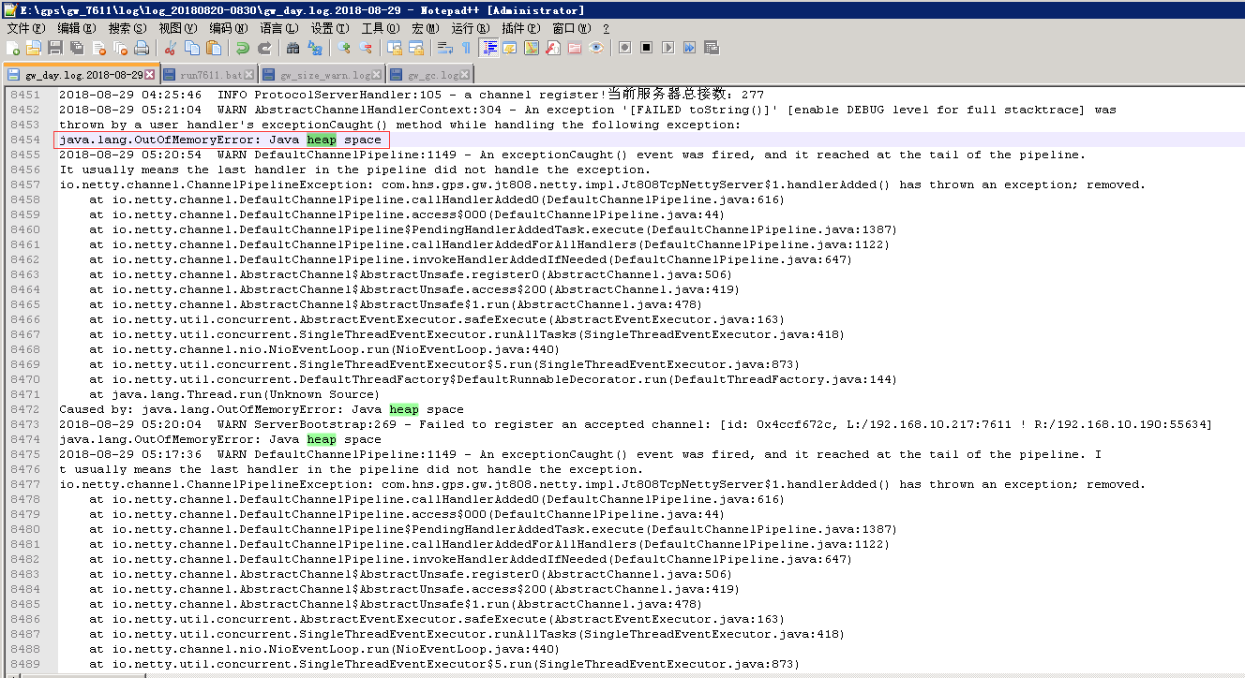This screenshot has width=1245, height=678.
Task: Stop macro recording with the stop icon
Action: coord(647,48)
